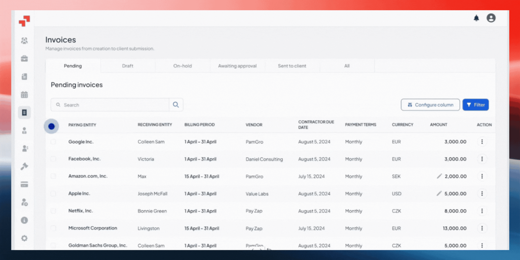Select all invoices using the header circle
Viewport: 520px width, 260px height.
[51, 126]
